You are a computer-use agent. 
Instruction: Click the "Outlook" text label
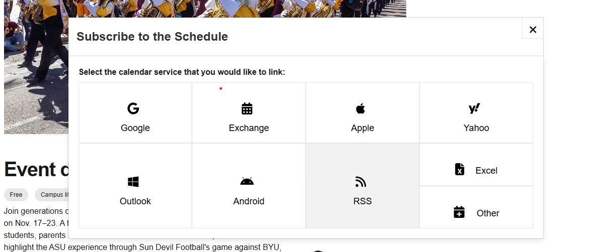point(135,201)
